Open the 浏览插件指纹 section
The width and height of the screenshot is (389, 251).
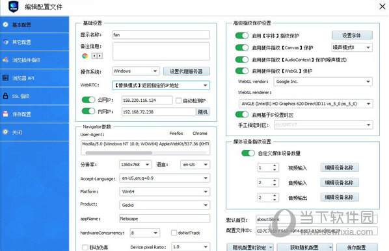tap(34, 60)
